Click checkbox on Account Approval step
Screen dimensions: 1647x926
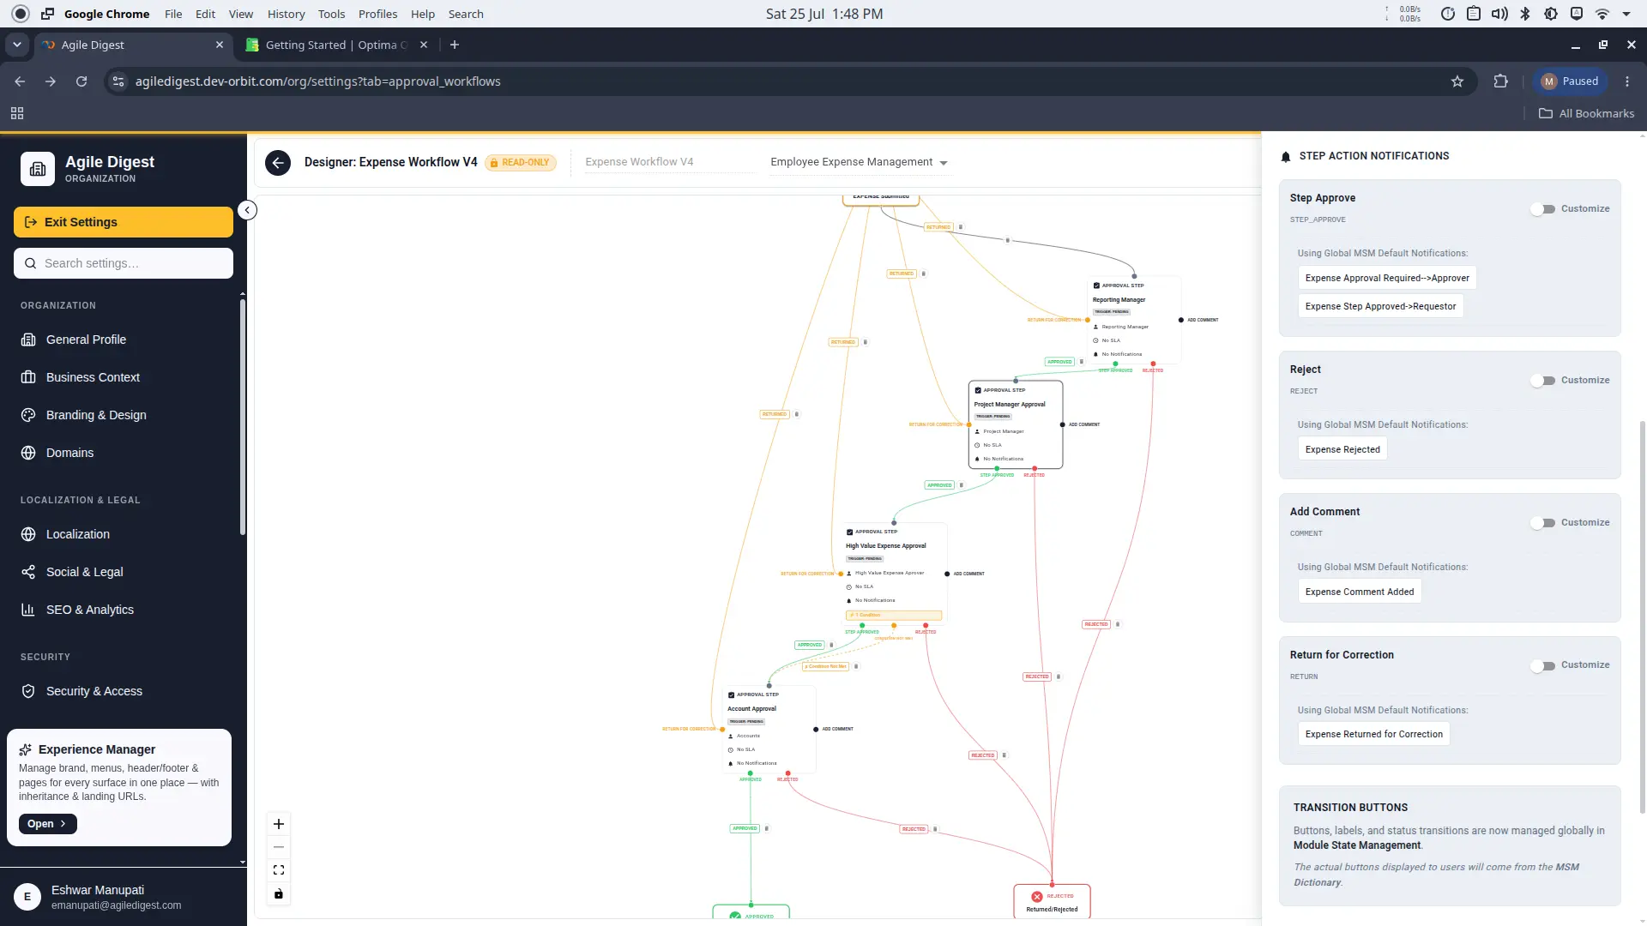point(731,695)
